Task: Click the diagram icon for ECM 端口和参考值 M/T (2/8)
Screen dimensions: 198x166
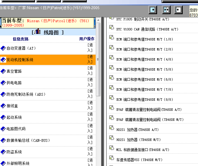Action: pos(112,48)
